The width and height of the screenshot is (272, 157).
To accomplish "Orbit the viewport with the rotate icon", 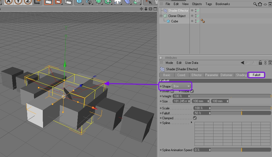I will coord(150,9).
